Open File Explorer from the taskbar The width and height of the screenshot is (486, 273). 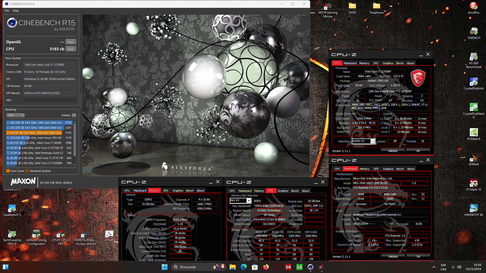(232, 267)
